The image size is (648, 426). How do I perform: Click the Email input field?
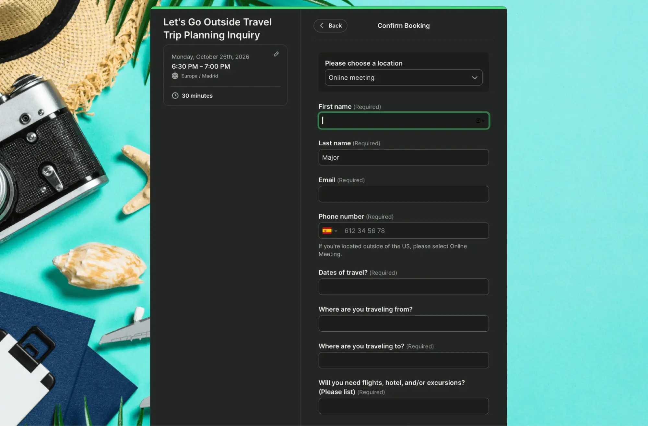tap(404, 194)
